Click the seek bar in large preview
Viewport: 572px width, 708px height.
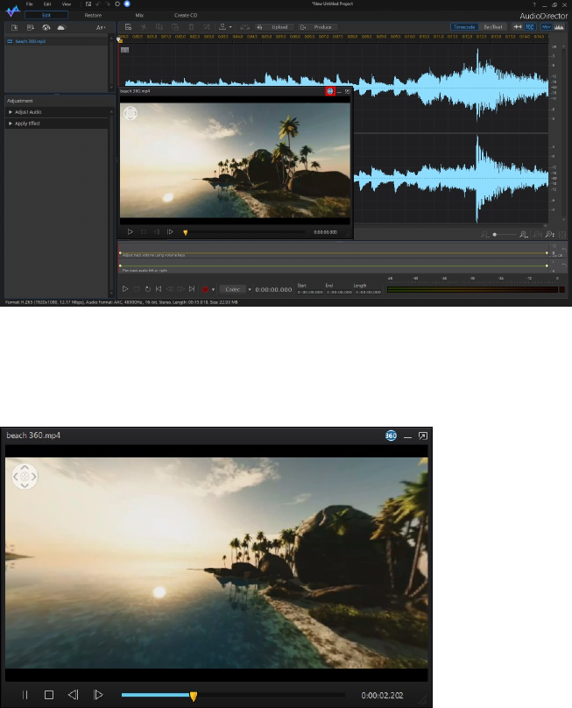point(233,695)
